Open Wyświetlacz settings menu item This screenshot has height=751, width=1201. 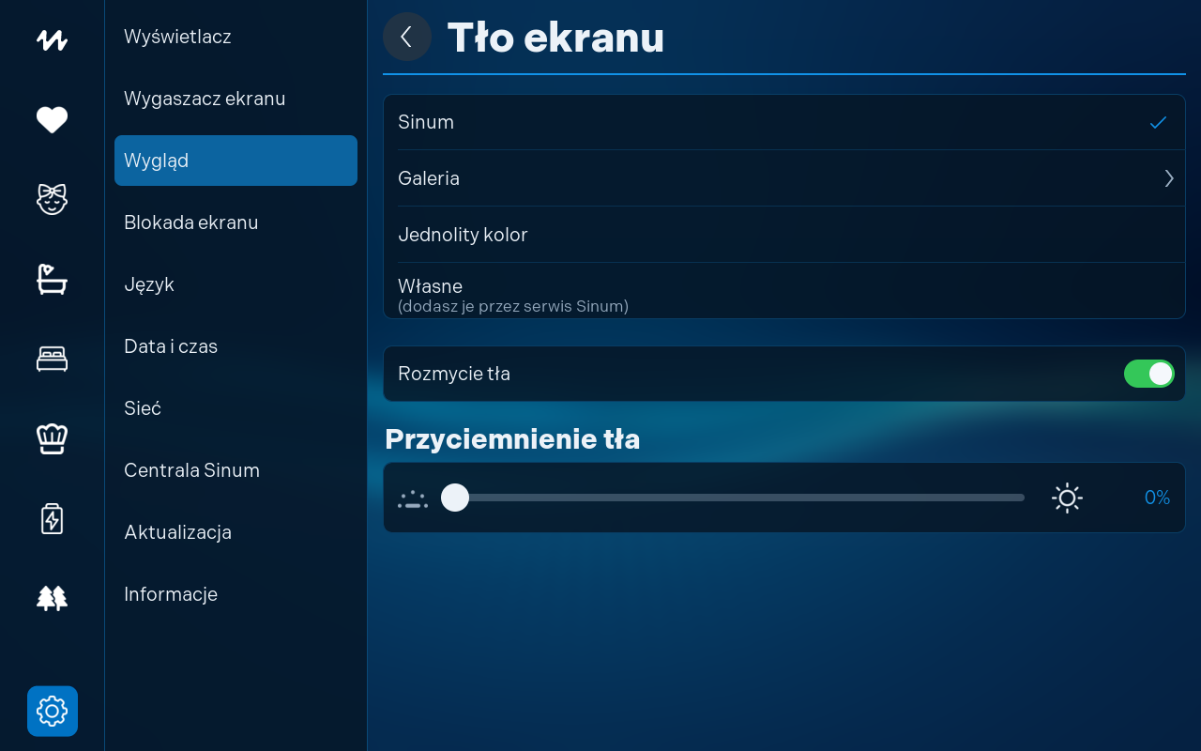(x=236, y=37)
